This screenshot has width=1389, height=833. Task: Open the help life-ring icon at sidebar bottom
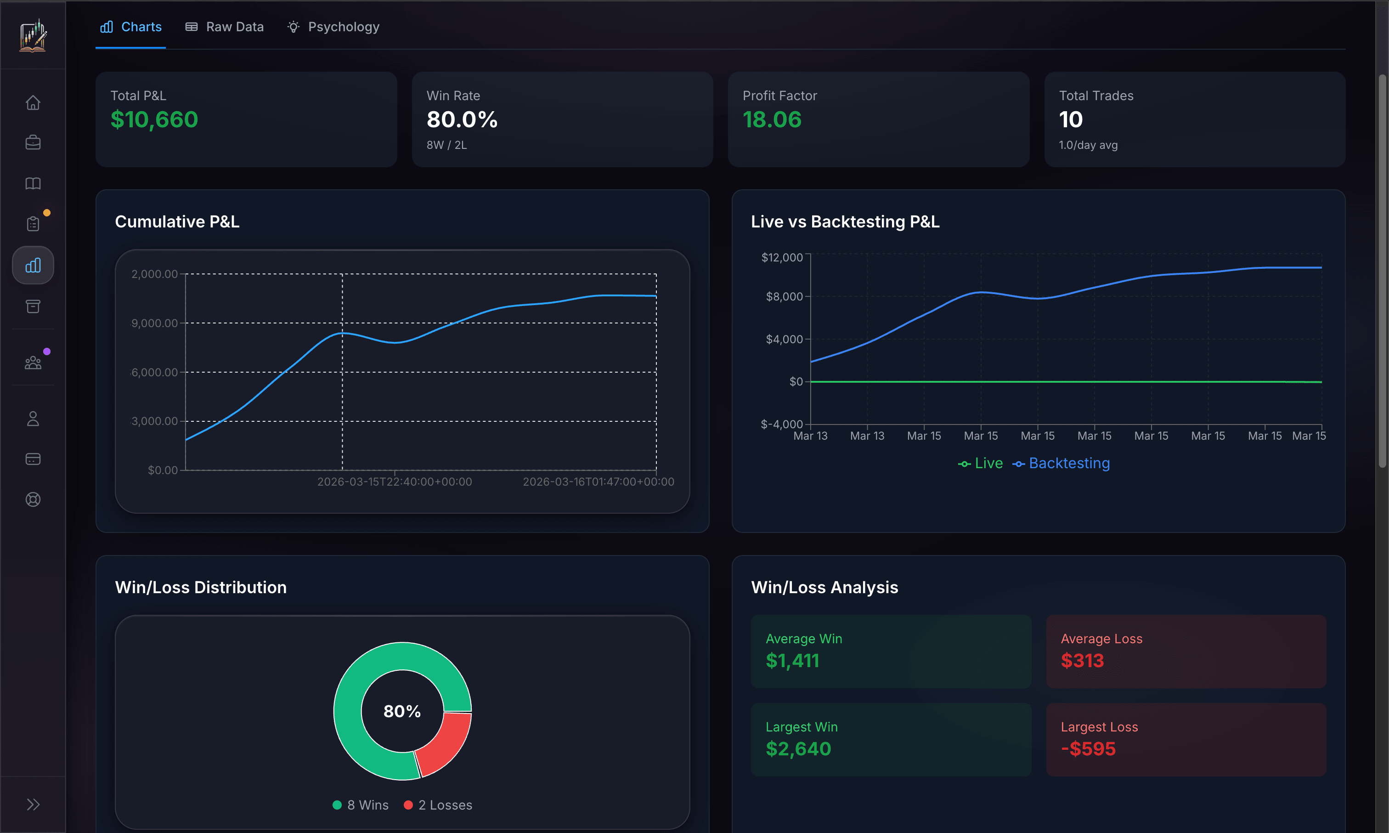tap(33, 499)
